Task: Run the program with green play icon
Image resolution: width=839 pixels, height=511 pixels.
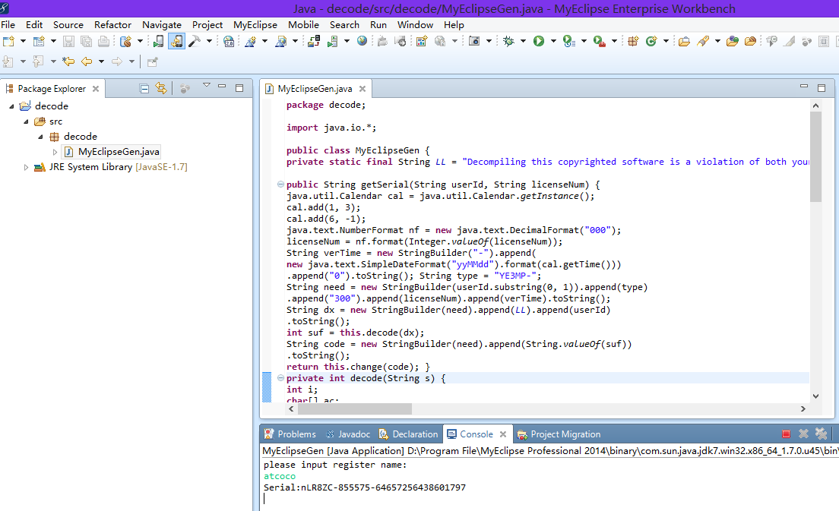Action: 539,41
